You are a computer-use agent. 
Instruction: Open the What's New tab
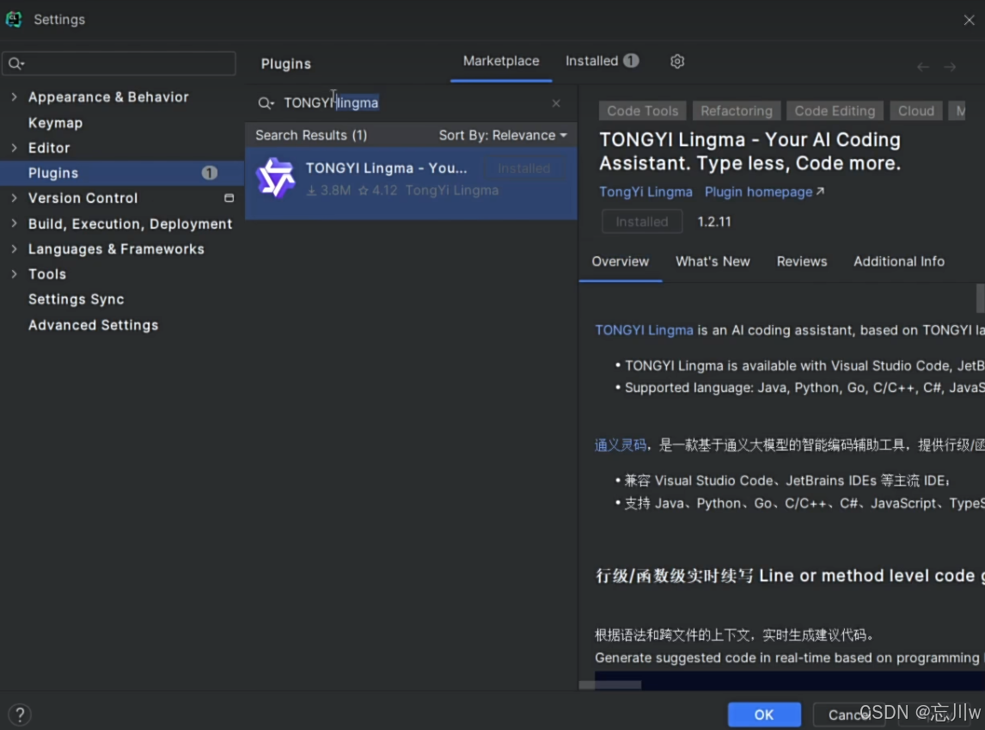pos(713,261)
